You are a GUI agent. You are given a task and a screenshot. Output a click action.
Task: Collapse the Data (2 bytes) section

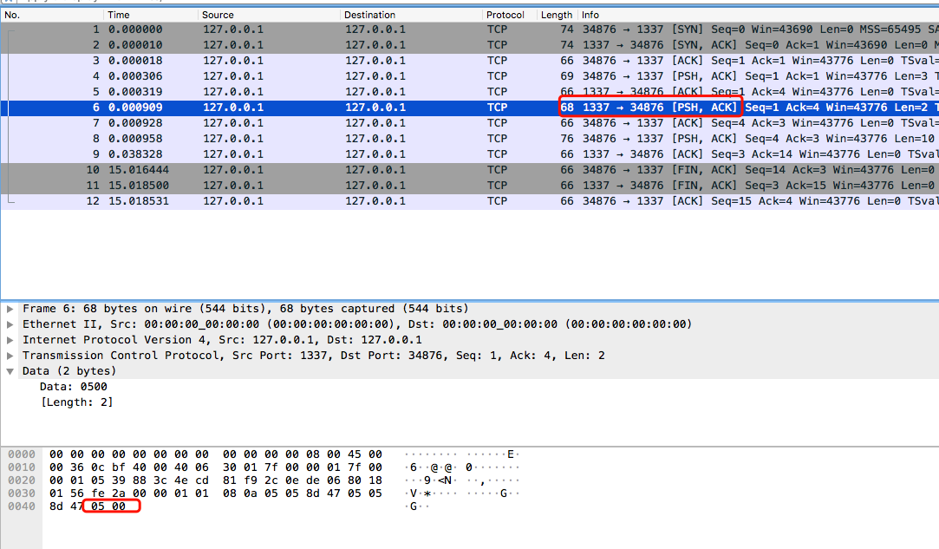(10, 371)
